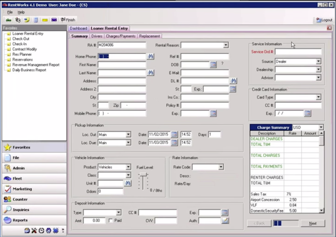Click the yellow ticket toolbar icon
Image resolution: width=336 pixels, height=237 pixels.
[x=45, y=20]
